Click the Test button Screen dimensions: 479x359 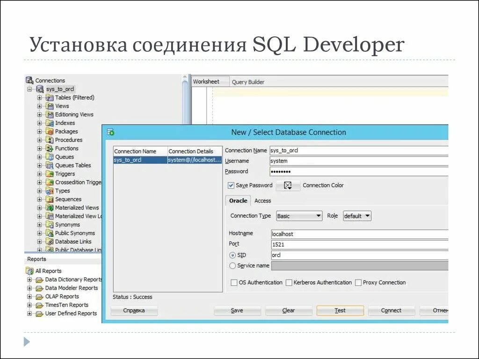(x=341, y=310)
